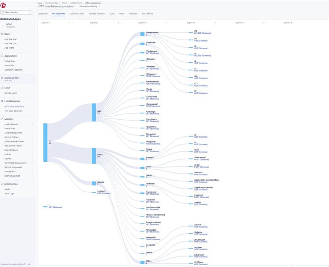This screenshot has width=329, height=267.
Task: Click the Notifications bell icon
Action: [2, 184]
